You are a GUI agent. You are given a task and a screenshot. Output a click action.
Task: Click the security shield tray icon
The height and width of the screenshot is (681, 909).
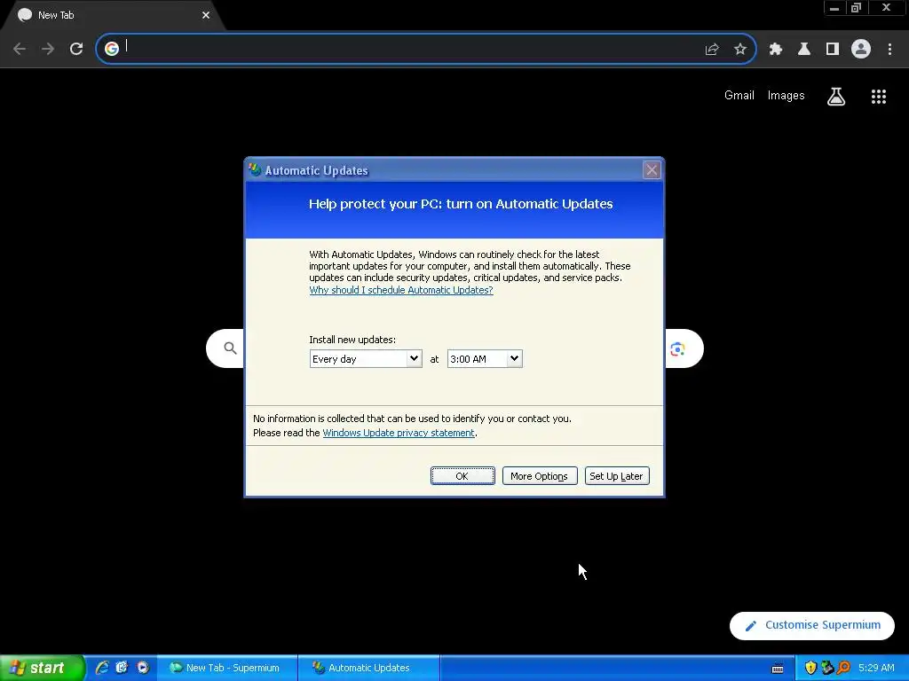click(810, 668)
